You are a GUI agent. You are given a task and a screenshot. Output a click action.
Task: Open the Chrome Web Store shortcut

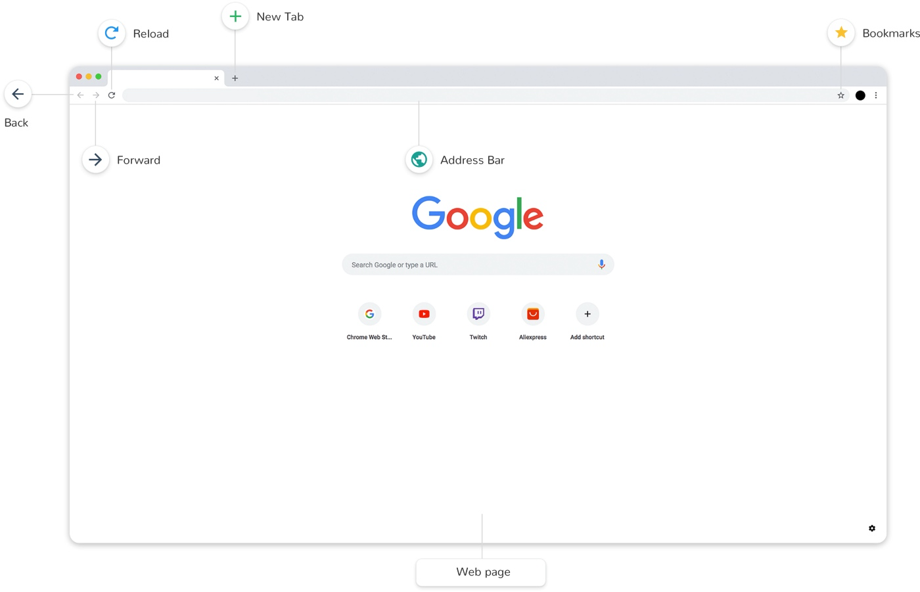click(369, 321)
